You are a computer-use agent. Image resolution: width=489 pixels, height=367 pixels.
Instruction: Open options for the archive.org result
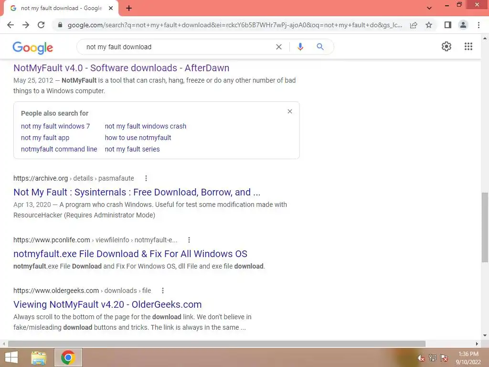click(x=146, y=178)
